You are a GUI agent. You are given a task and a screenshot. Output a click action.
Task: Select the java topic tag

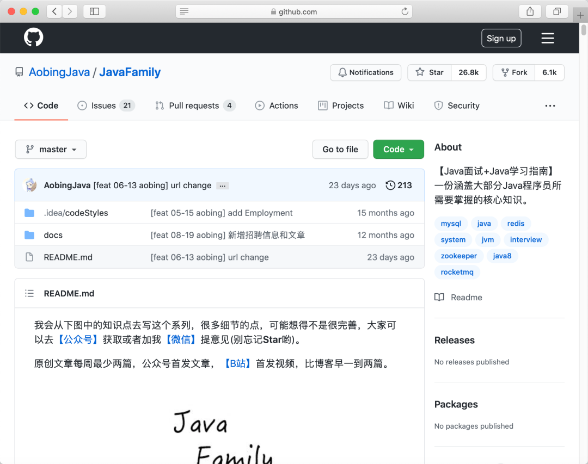click(x=484, y=224)
